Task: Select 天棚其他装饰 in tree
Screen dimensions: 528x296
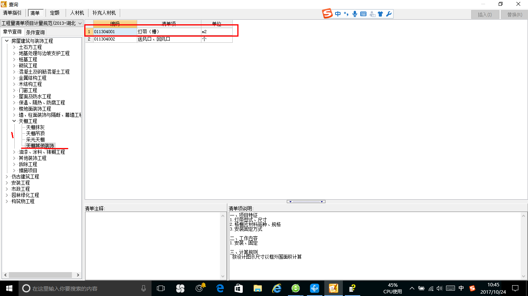Action: click(40, 146)
